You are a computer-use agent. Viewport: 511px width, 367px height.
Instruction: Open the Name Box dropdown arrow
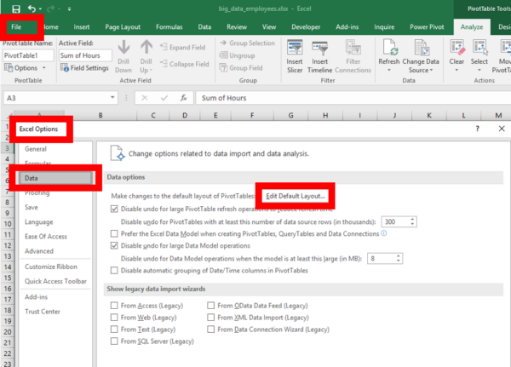pos(112,97)
